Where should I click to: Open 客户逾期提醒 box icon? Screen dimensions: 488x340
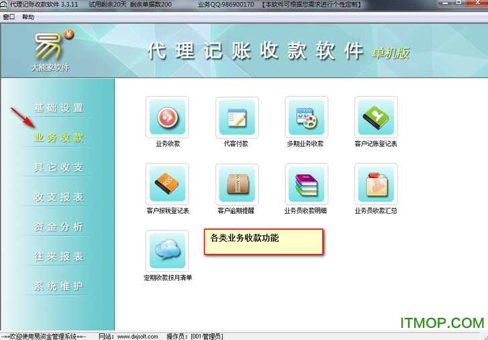(x=237, y=184)
